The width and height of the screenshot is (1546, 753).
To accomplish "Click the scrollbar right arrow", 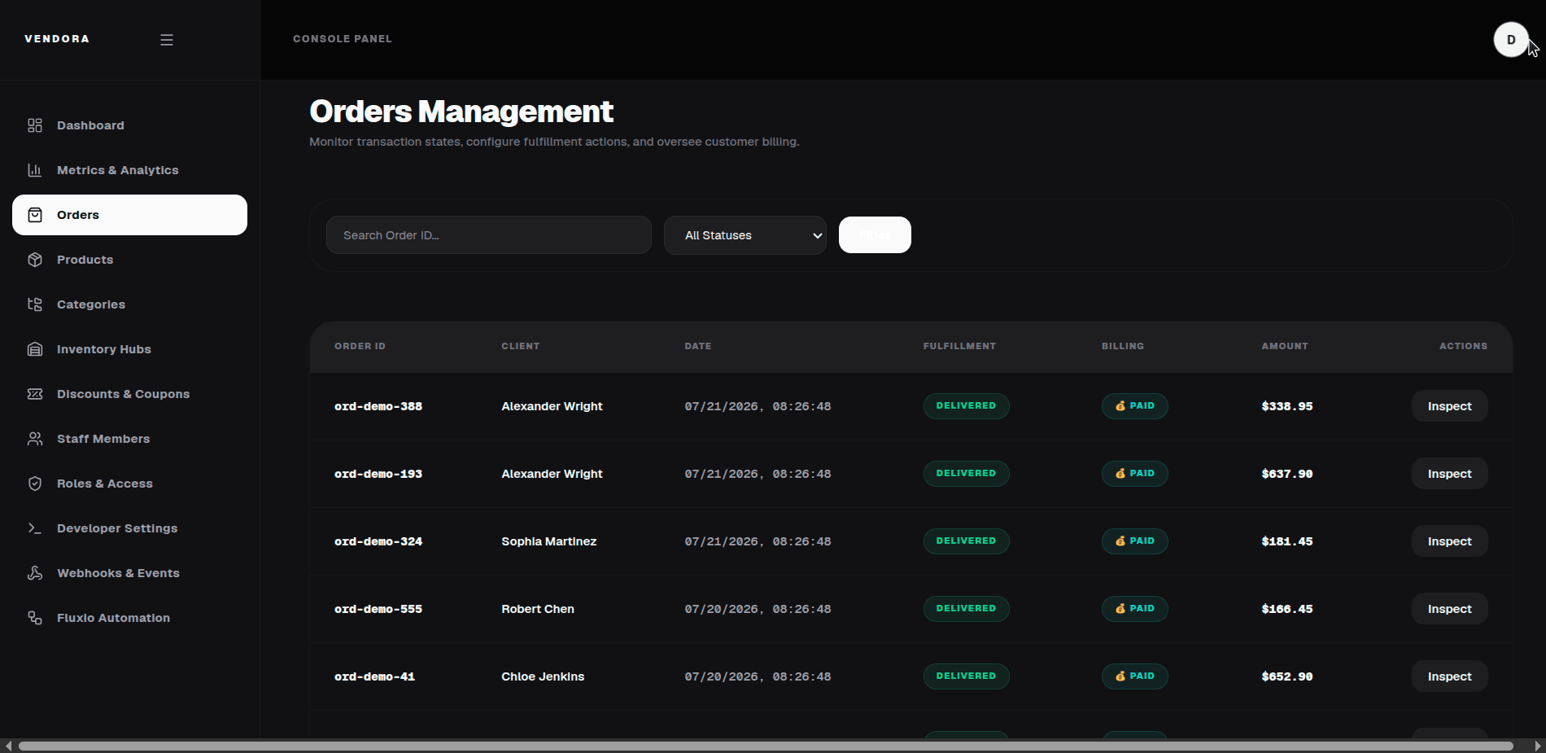I will coord(1538,746).
